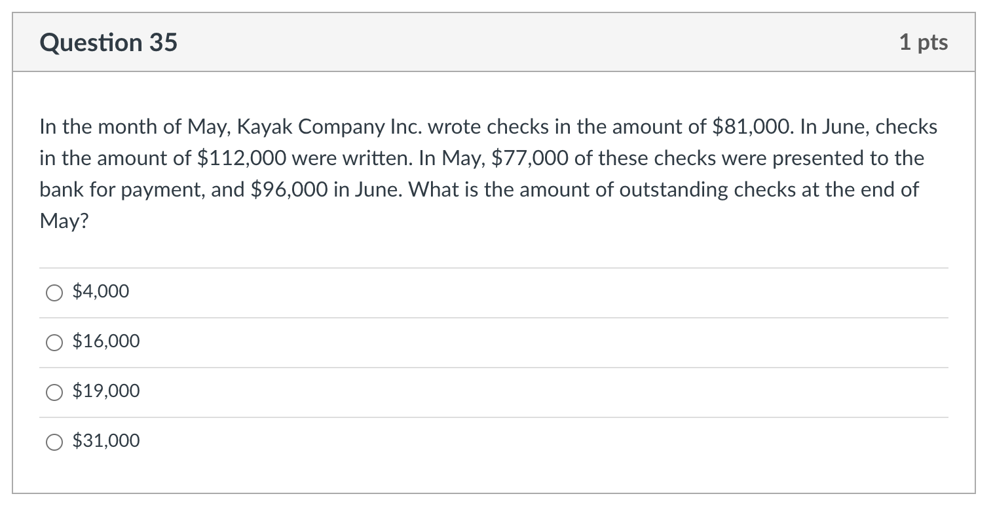Click the question text paragraph
The height and width of the screenshot is (515, 993).
pos(488,173)
